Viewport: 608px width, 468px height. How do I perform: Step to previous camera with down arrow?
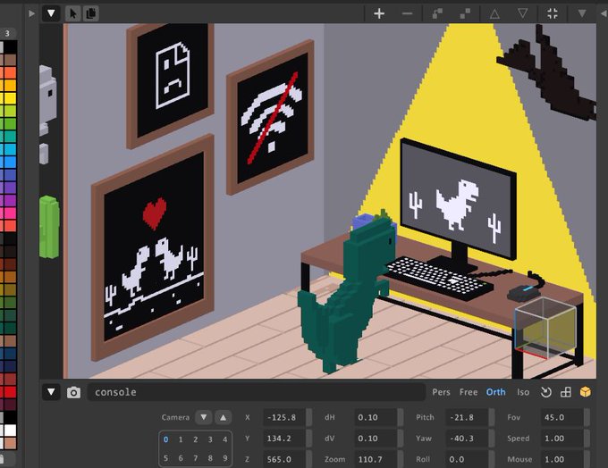204,417
